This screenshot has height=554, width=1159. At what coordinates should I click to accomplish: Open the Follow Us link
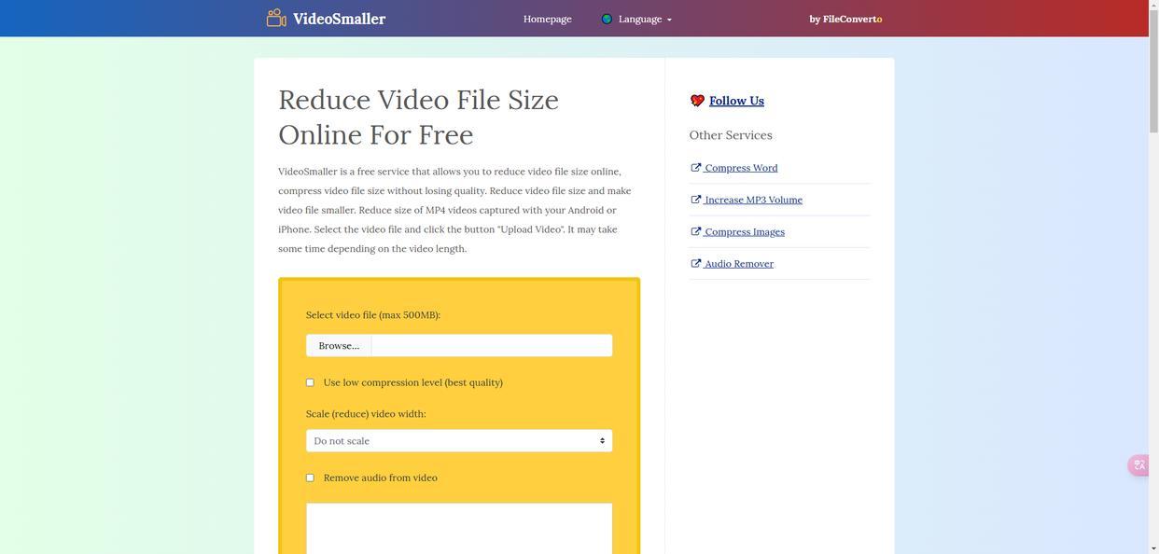[736, 101]
